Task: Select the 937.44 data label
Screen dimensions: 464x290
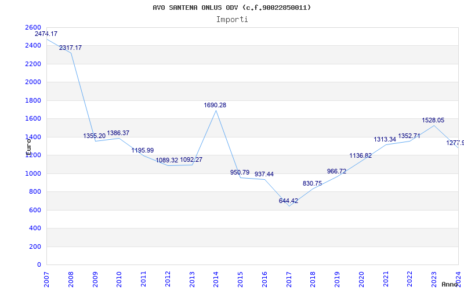Action: 264,174
